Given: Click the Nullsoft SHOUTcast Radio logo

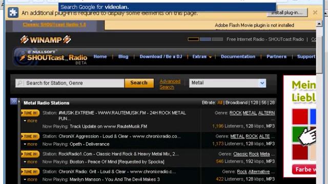Looking at the screenshot, I should point(50,57).
